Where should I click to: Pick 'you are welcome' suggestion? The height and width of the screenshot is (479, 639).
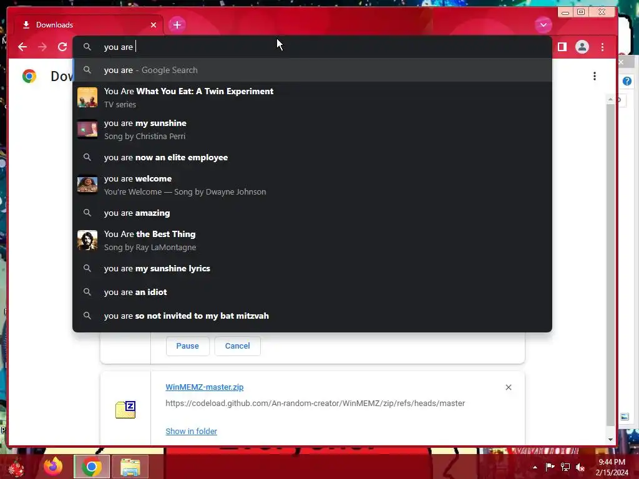312,185
